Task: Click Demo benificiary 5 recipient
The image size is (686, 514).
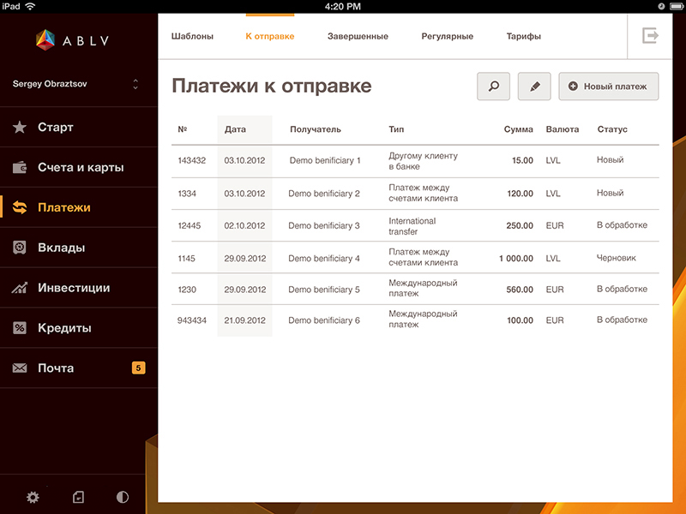Action: click(x=324, y=290)
